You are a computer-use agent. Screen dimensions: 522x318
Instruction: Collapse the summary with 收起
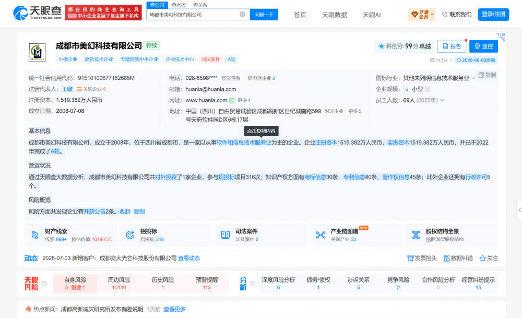(125, 211)
